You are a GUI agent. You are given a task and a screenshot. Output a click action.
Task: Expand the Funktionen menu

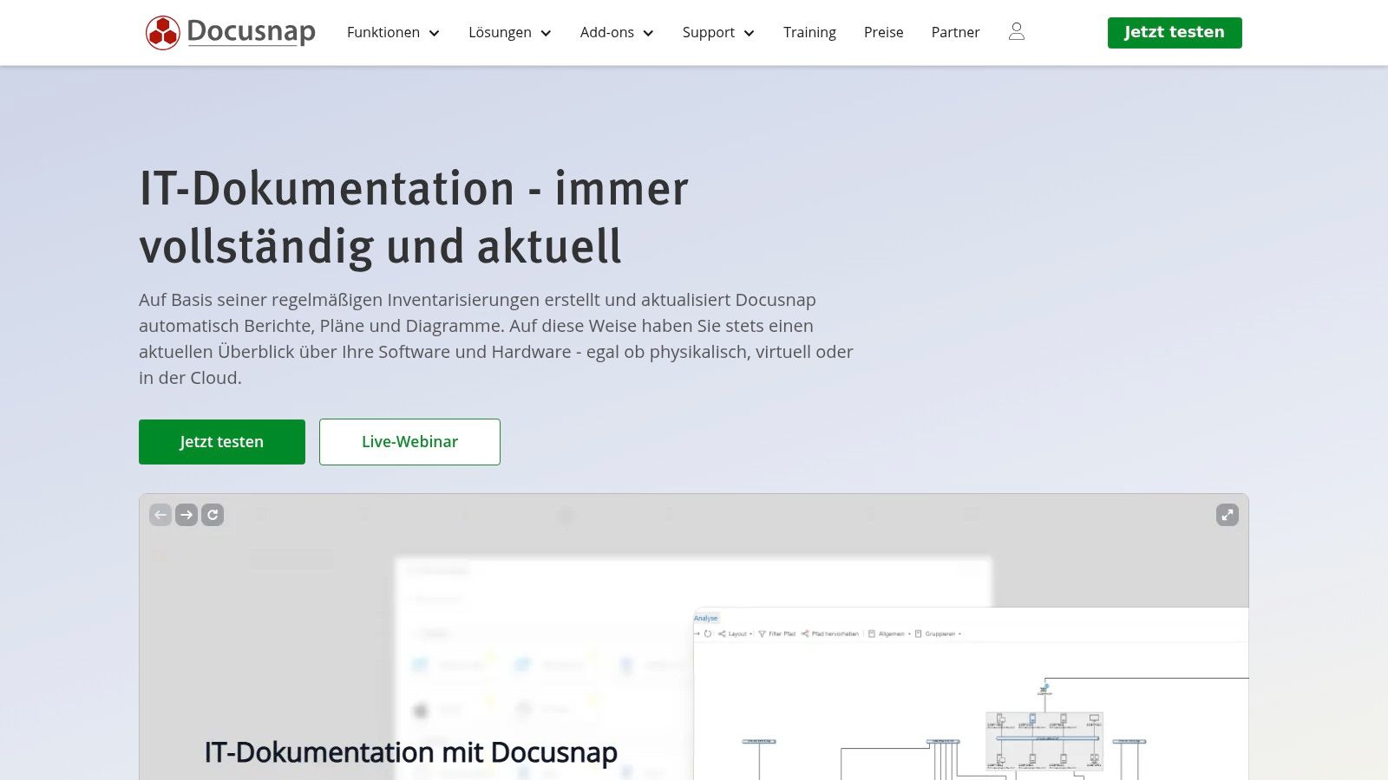(393, 32)
